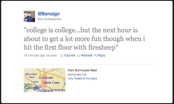Click the Retweet text link
The height and width of the screenshot is (104, 174).
86,55
